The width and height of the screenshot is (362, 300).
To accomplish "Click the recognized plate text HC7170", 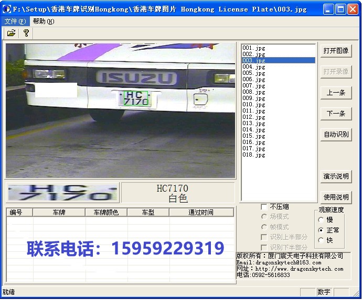I will point(172,188).
